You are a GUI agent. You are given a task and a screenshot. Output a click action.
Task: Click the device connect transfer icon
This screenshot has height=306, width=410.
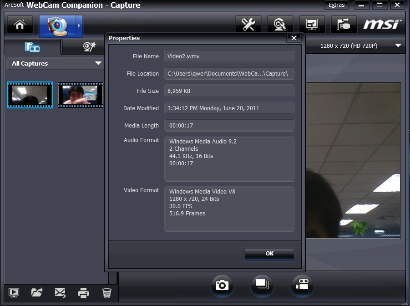tap(344, 25)
